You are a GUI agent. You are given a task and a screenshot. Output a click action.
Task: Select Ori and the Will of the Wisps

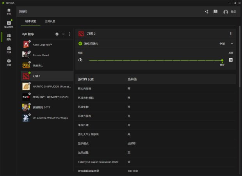47,118
